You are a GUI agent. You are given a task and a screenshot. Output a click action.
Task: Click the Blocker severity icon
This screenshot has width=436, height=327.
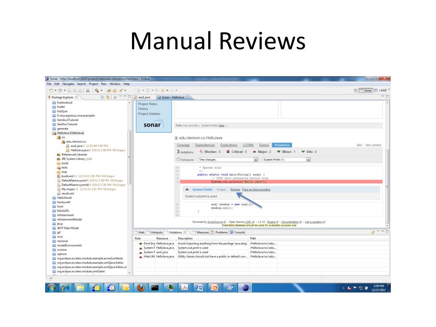tap(201, 152)
